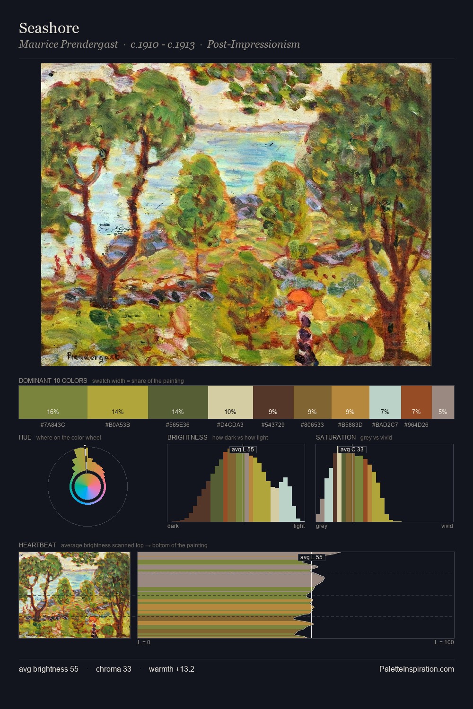Click the 'warmth +13.2' footer text
This screenshot has width=473, height=709.
[172, 669]
